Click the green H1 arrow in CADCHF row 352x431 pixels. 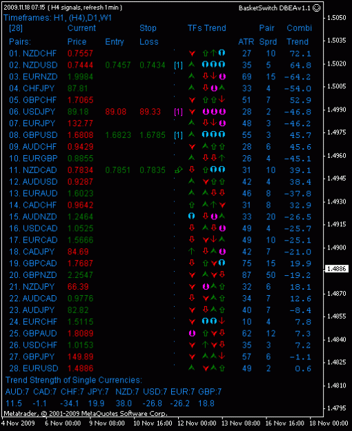[192, 205]
